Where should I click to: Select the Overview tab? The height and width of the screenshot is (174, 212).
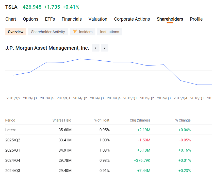pos(15,32)
